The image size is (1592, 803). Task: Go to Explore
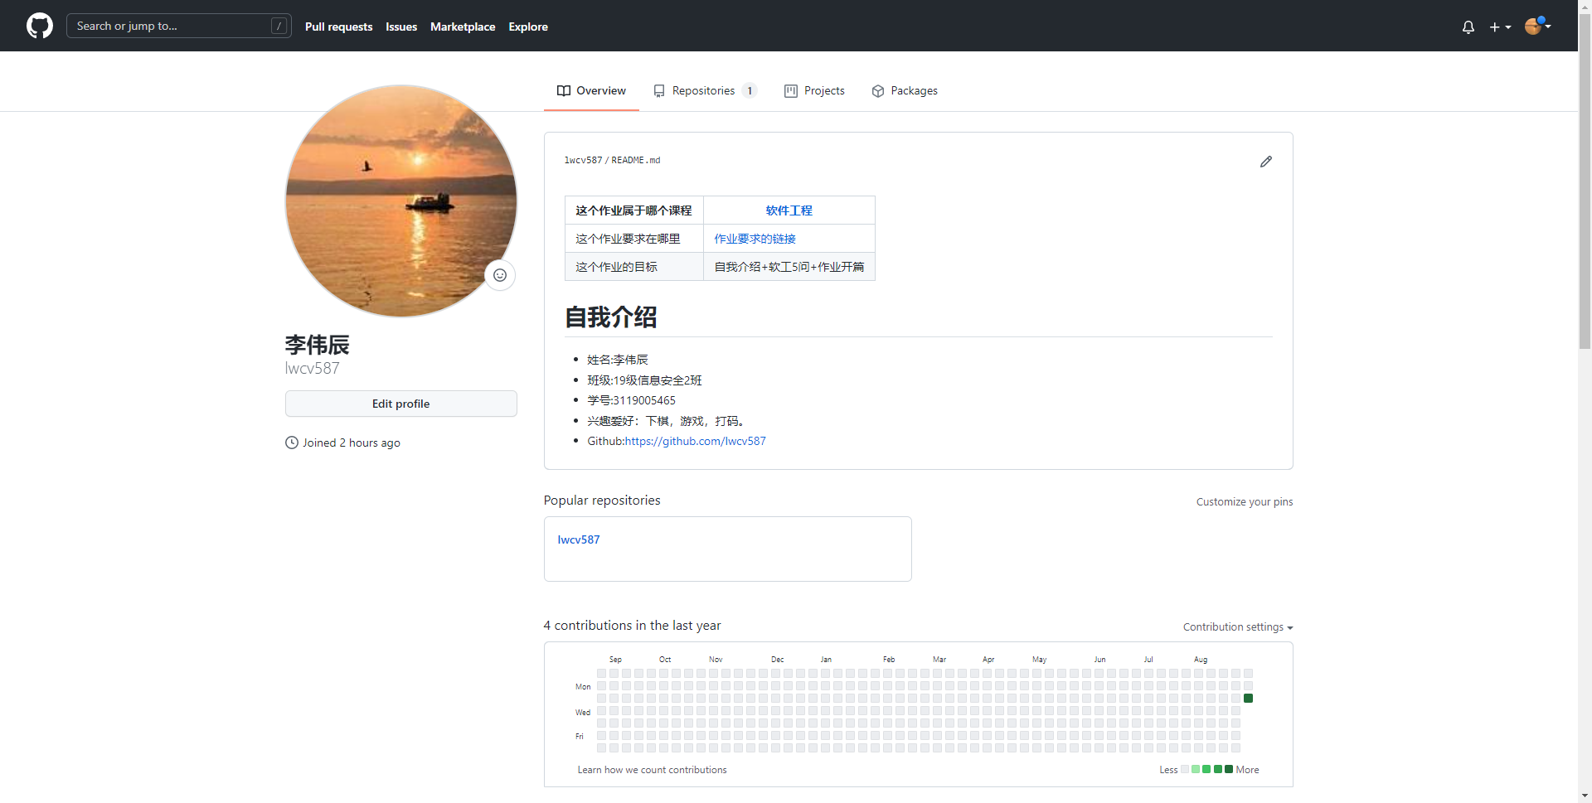click(x=528, y=27)
